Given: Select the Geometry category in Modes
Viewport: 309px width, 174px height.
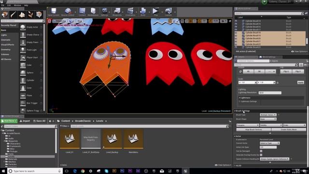Looking at the screenshot, I should 6,50.
